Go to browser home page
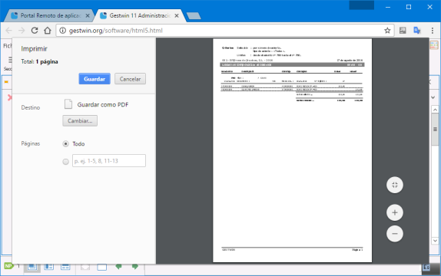Screen dimensions: 441x276 point(48,31)
